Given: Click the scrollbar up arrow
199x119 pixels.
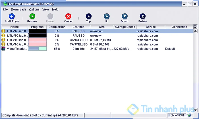Looking at the screenshot, I should pos(196,31).
